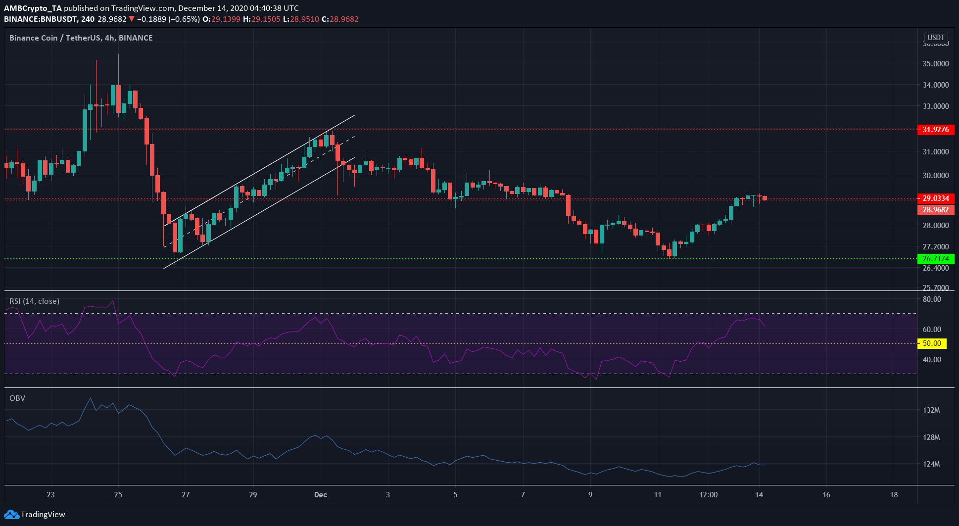Click the TradingView cloud logo icon

(11, 515)
